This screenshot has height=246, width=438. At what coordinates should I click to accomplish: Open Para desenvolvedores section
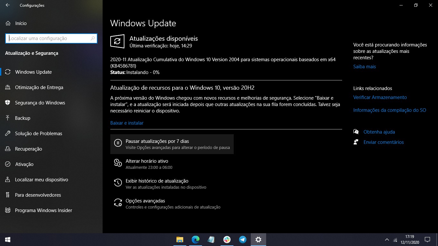[x=51, y=195]
